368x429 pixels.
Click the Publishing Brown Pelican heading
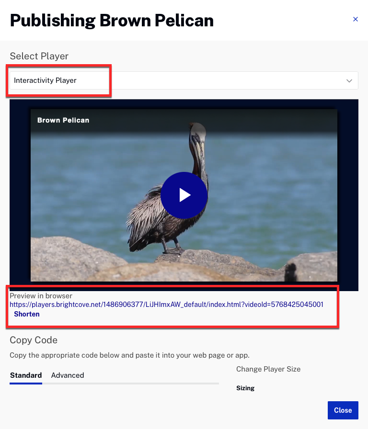tap(112, 21)
